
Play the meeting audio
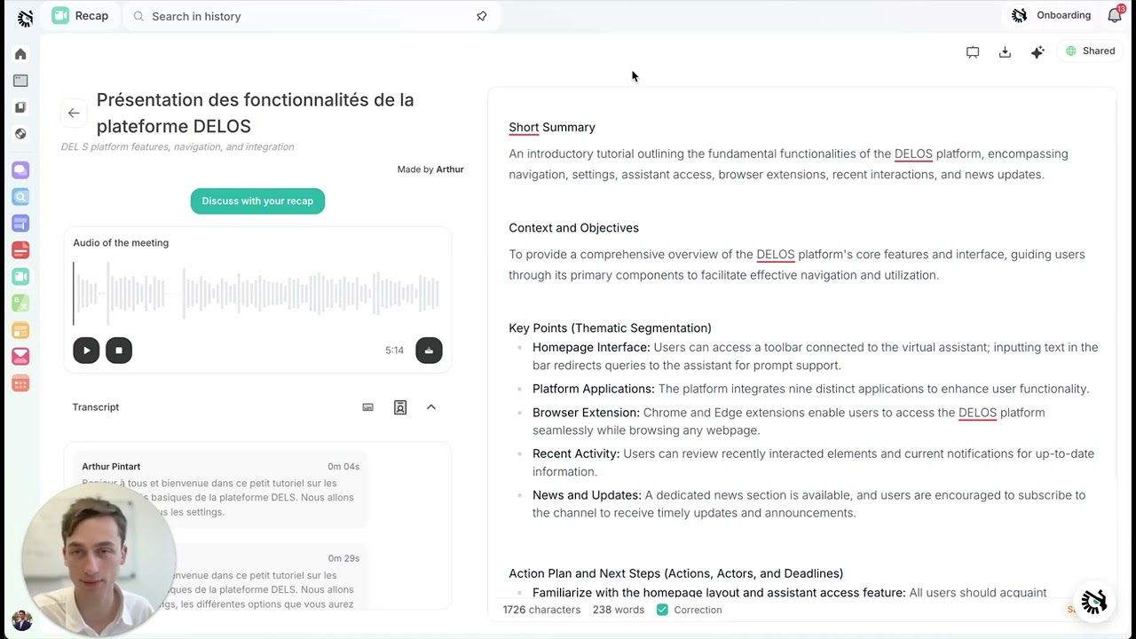pyautogui.click(x=86, y=350)
